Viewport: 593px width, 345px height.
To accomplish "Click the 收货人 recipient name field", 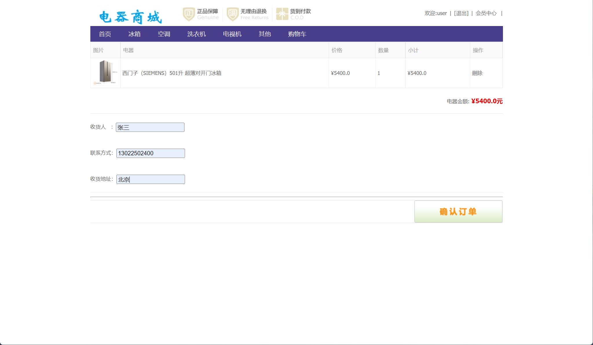I will pyautogui.click(x=150, y=127).
